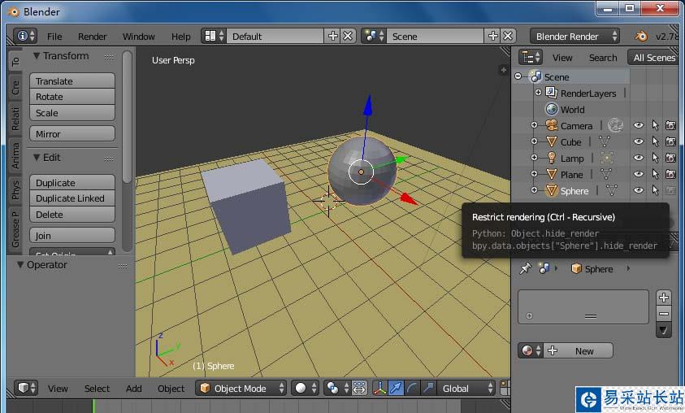Switch to the Relations tool shelf tab
Viewport: 685px width, 413px height.
tap(15, 119)
